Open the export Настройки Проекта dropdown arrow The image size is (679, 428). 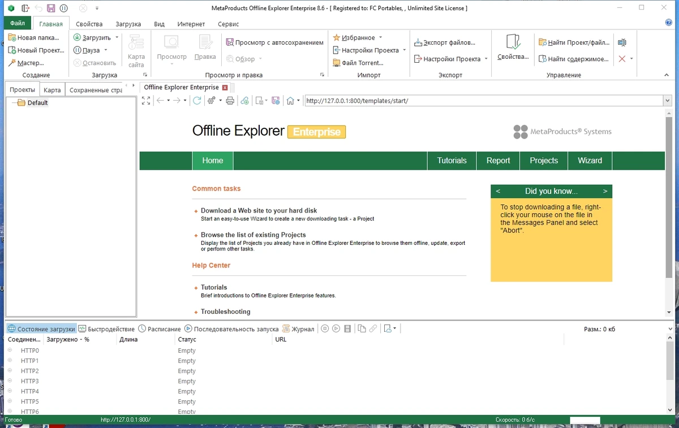pyautogui.click(x=486, y=59)
